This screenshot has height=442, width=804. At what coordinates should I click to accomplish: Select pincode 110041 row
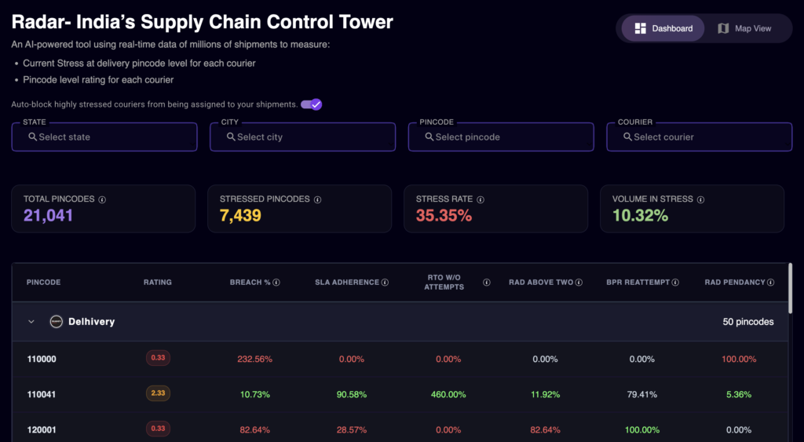point(42,394)
